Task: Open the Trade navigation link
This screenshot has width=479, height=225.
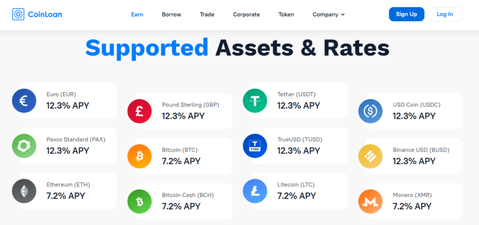Action: [x=207, y=14]
